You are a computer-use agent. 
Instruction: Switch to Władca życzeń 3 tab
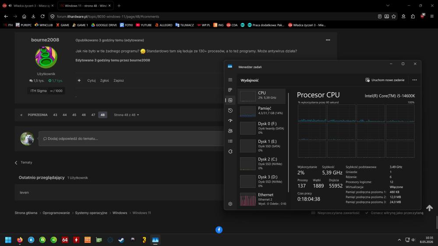pos(28,6)
